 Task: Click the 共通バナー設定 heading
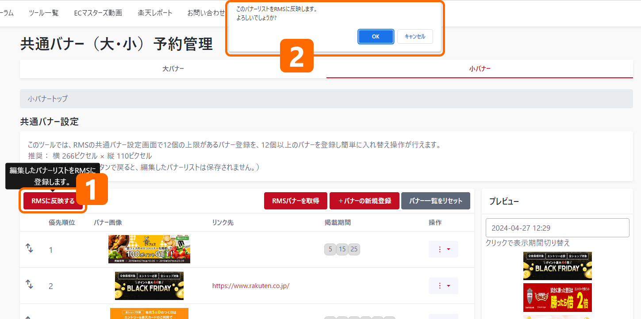[x=50, y=122]
